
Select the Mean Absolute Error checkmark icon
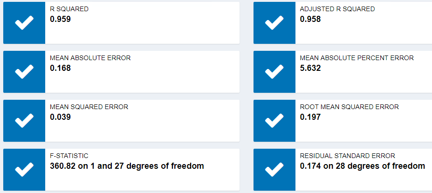click(x=24, y=72)
